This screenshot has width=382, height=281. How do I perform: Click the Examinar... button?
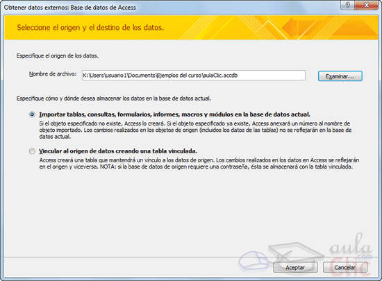click(340, 76)
